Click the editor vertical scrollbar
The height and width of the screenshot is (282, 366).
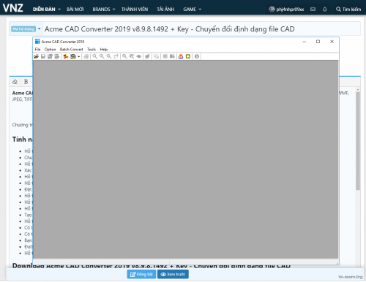point(358,141)
